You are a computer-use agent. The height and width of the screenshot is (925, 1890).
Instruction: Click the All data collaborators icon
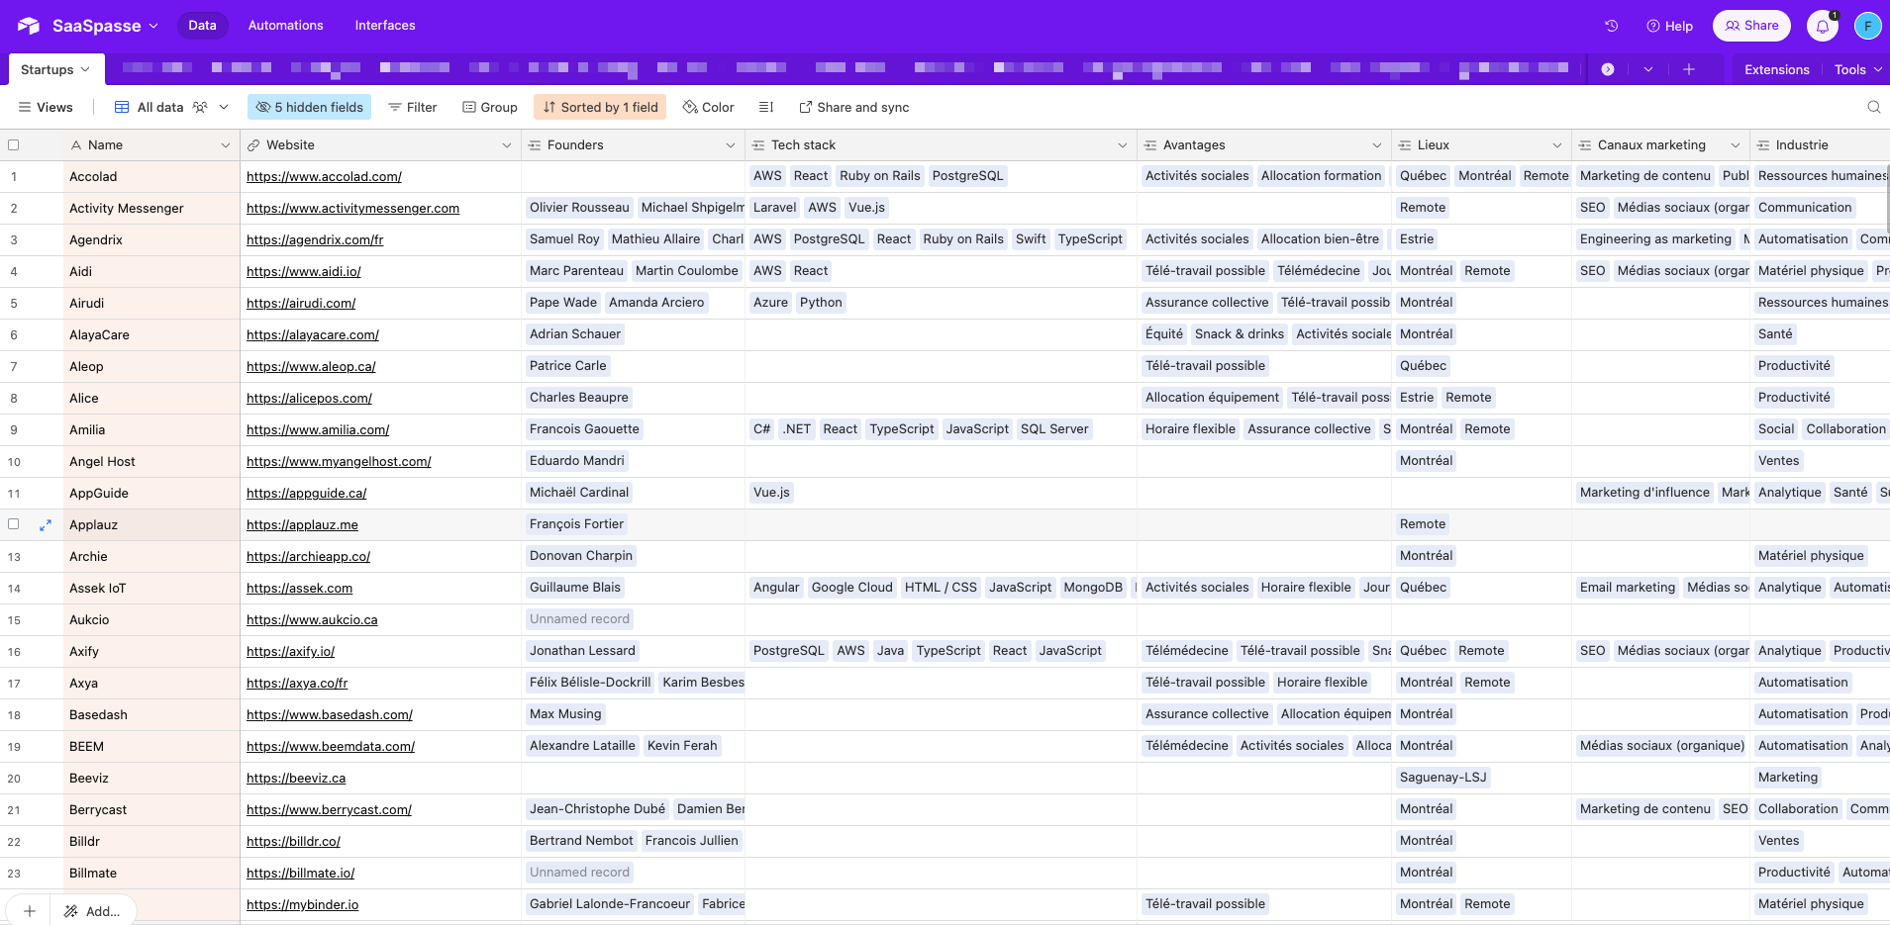coord(200,107)
